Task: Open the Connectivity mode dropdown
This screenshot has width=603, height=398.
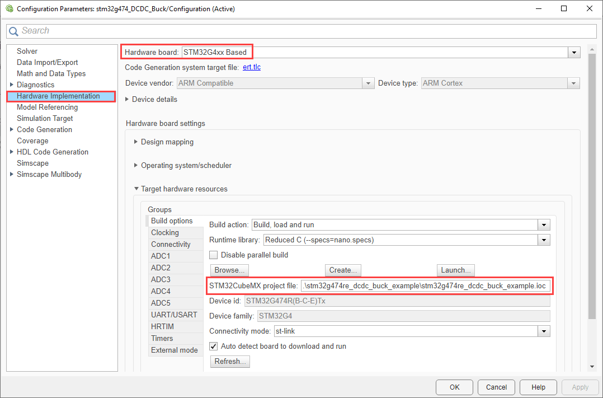Action: click(x=544, y=331)
